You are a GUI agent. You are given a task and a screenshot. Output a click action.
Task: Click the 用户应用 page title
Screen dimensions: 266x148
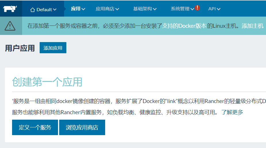click(20, 48)
